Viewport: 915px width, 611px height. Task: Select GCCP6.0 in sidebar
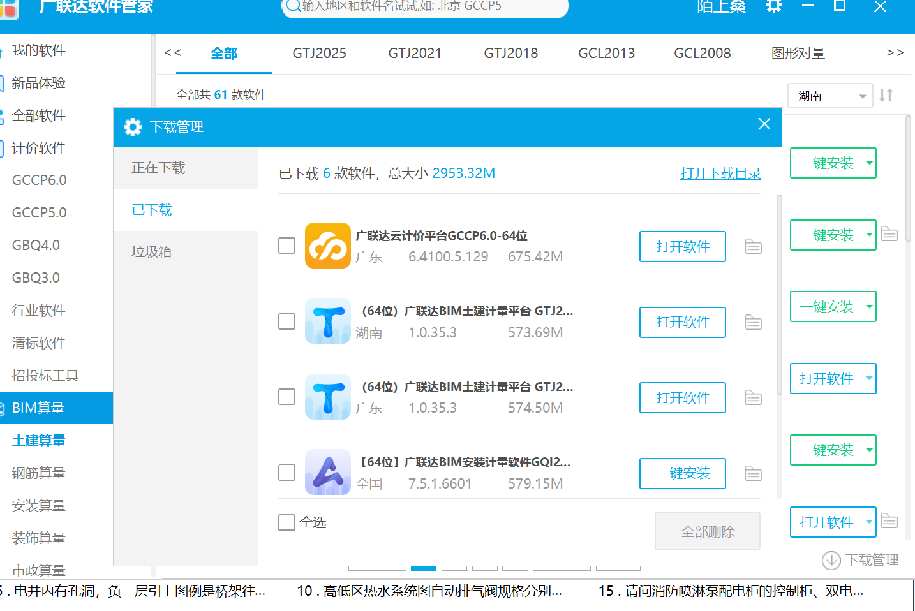pyautogui.click(x=40, y=180)
